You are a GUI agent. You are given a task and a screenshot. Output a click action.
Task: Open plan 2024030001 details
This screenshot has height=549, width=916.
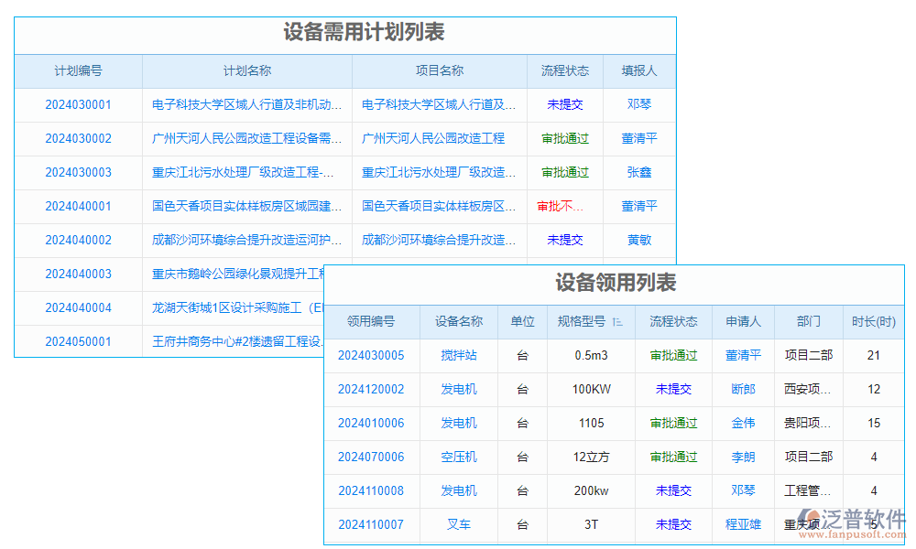[78, 104]
